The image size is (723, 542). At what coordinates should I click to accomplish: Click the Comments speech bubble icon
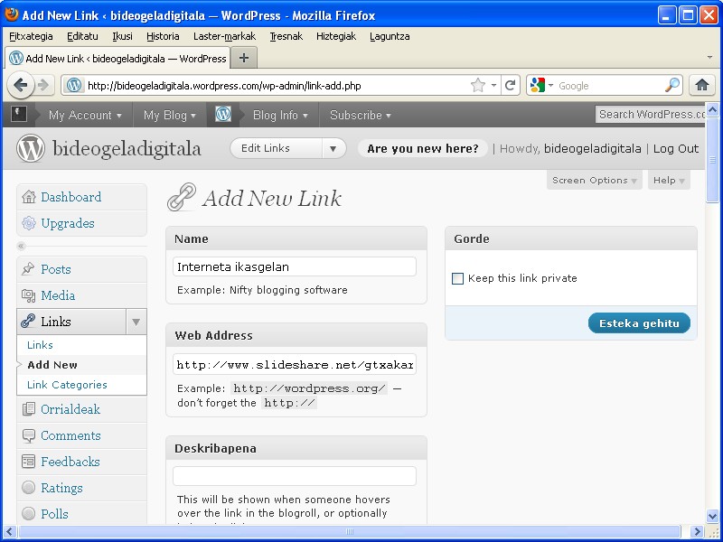pyautogui.click(x=29, y=435)
